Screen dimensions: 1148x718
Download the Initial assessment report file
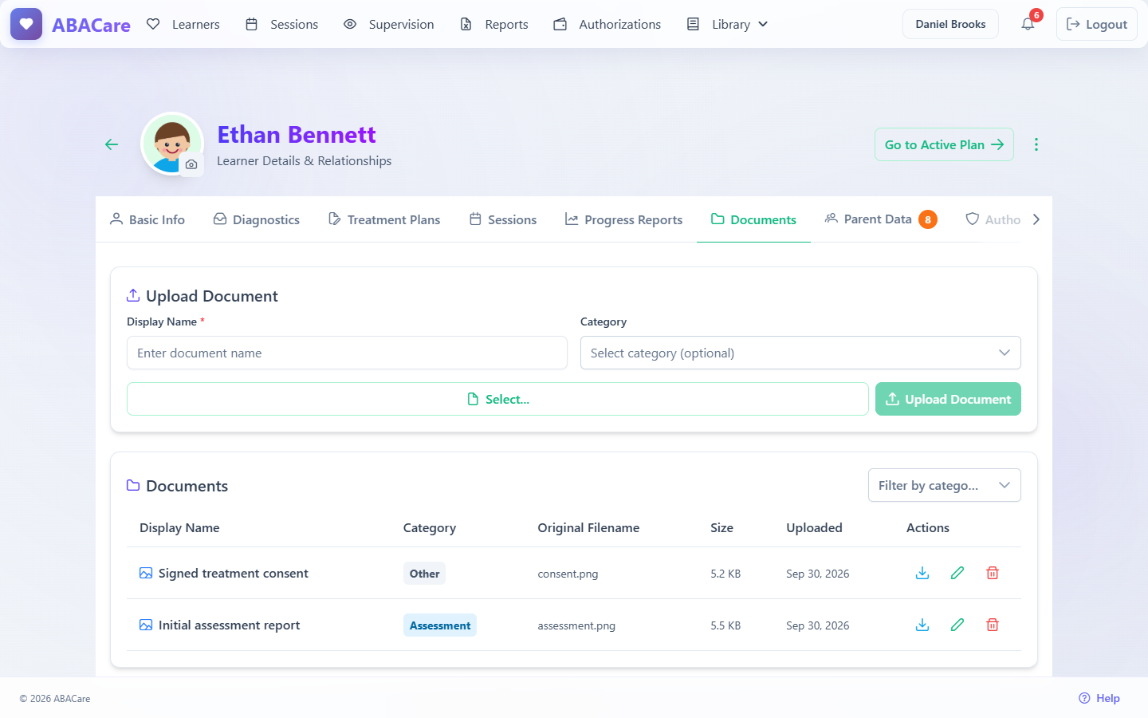(922, 625)
